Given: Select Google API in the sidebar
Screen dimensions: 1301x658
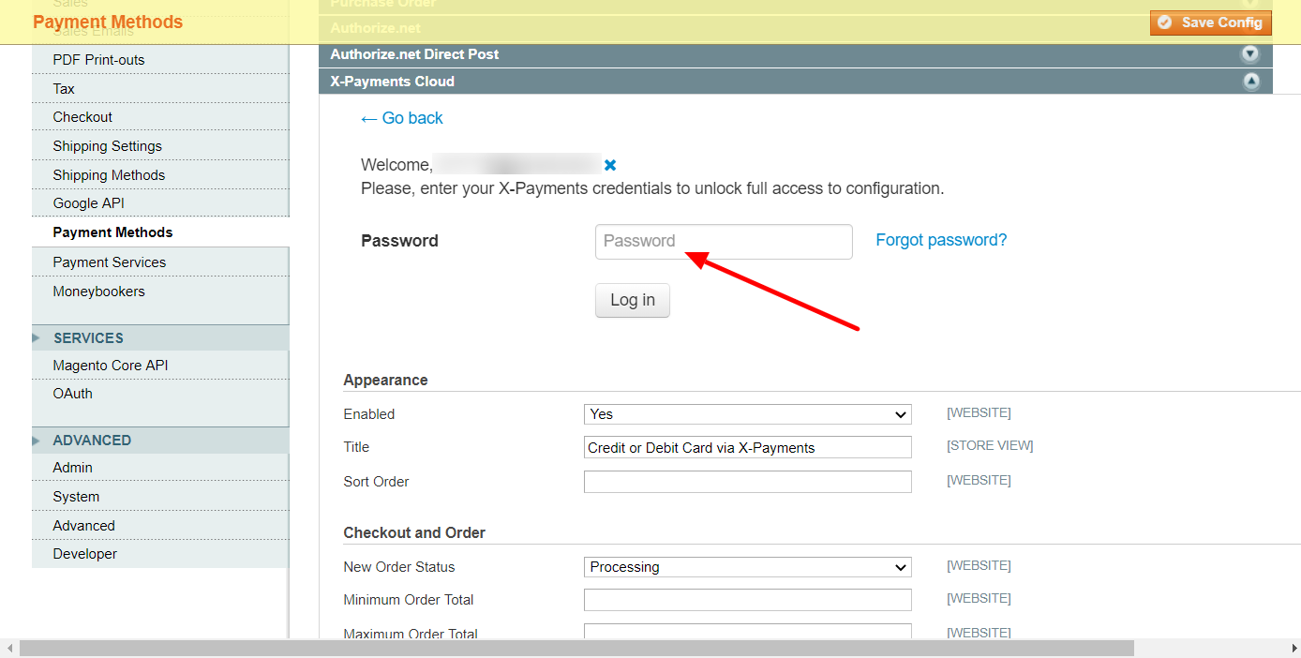Looking at the screenshot, I should pyautogui.click(x=160, y=203).
